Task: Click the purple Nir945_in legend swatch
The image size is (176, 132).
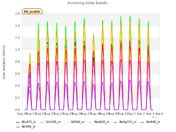Action: [x=18, y=127]
